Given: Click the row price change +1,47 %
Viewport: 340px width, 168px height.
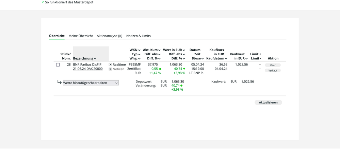Looking at the screenshot, I should click(x=155, y=73).
